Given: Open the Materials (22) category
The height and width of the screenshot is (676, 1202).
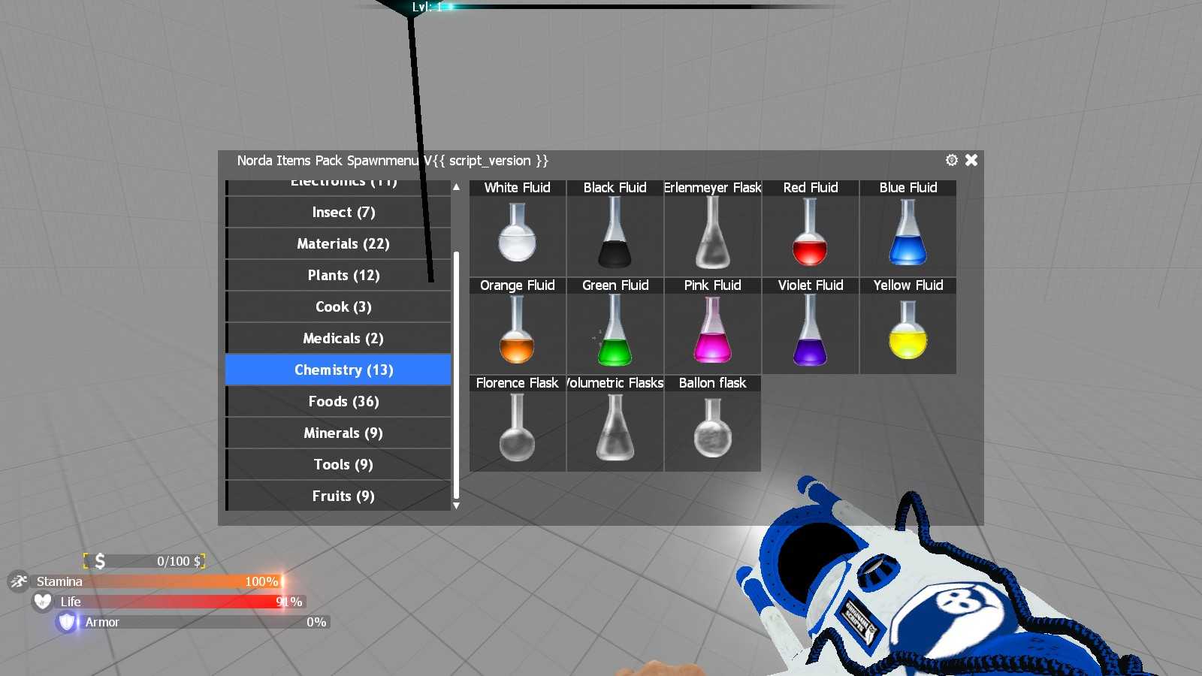Looking at the screenshot, I should (x=338, y=244).
